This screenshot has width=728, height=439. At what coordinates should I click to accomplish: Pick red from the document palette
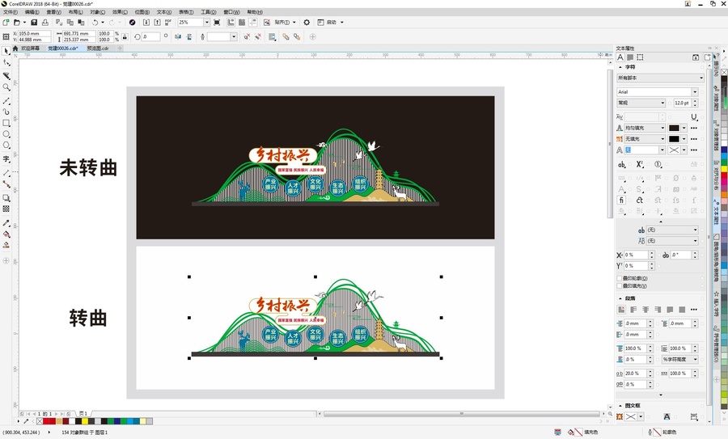point(46,421)
